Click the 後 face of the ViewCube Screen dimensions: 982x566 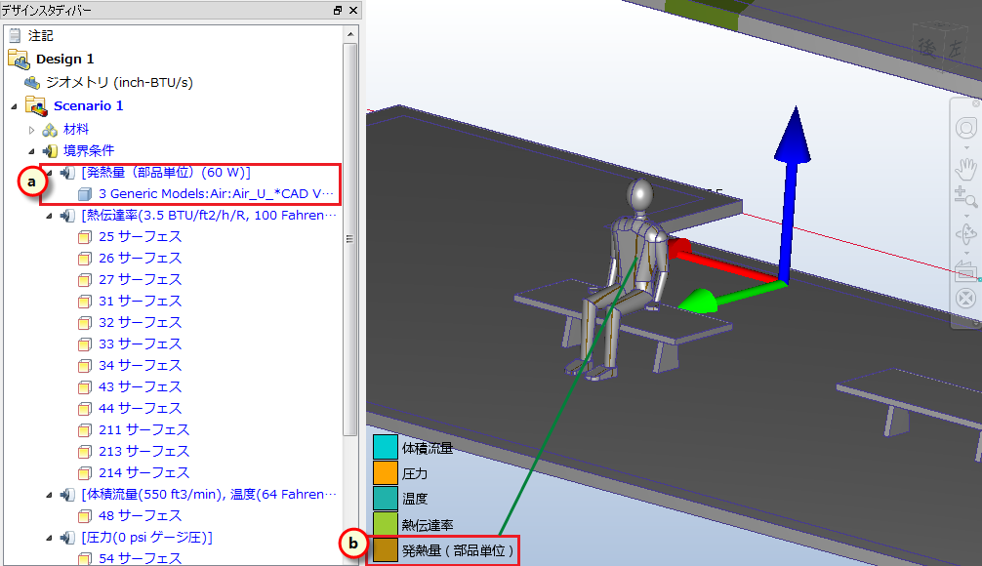tap(927, 48)
